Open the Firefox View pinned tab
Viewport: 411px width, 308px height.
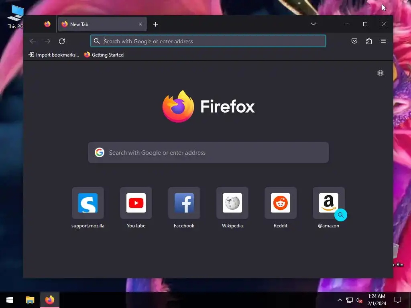point(47,24)
